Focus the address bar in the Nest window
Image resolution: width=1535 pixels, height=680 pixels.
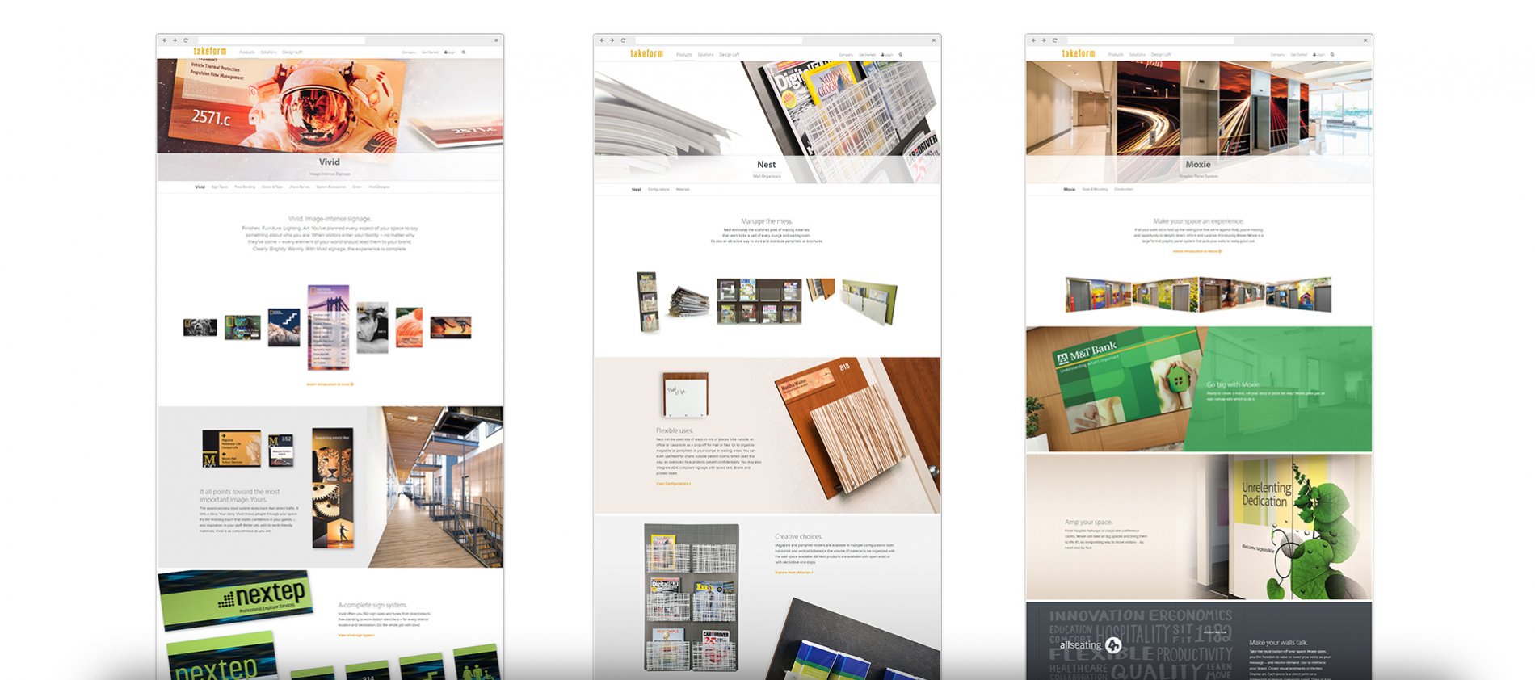[x=718, y=40]
